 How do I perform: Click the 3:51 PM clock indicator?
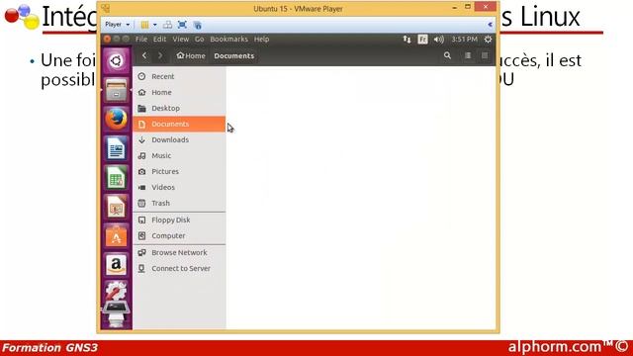(464, 40)
